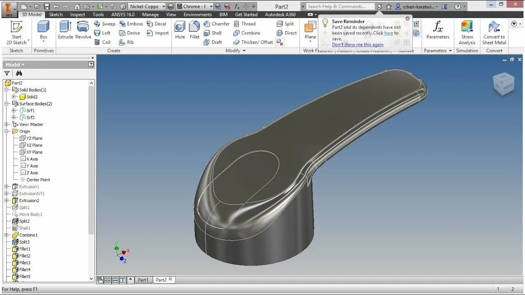Select the Sweep tool
The image size is (525, 295).
(105, 24)
